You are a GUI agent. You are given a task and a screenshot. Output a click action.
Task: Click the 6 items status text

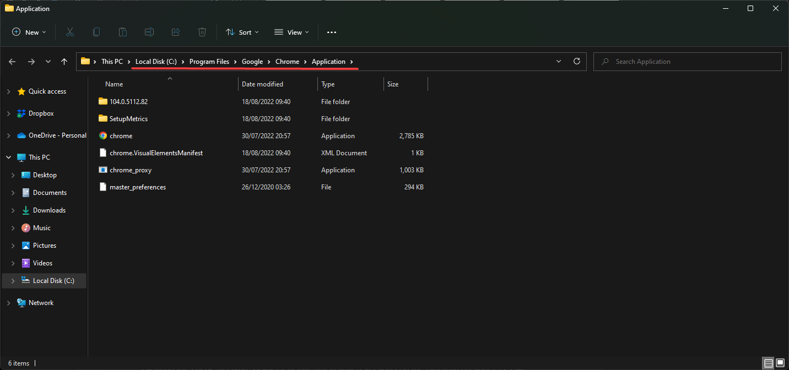pos(19,363)
